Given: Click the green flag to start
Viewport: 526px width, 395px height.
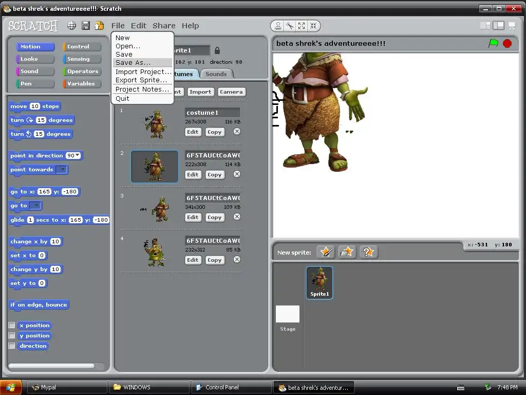Looking at the screenshot, I should coord(493,43).
